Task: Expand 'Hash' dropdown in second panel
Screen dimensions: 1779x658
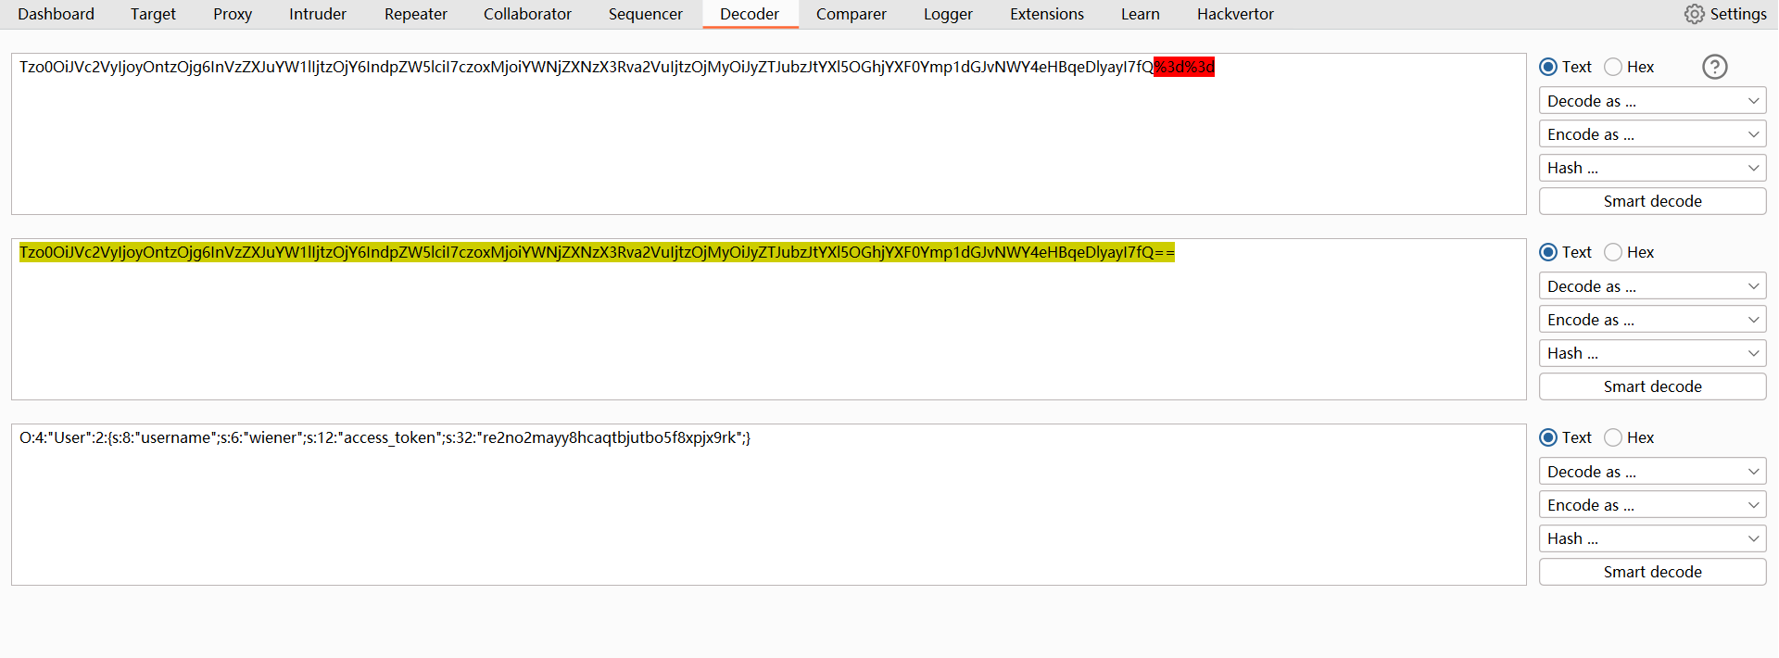Action: tap(1653, 353)
